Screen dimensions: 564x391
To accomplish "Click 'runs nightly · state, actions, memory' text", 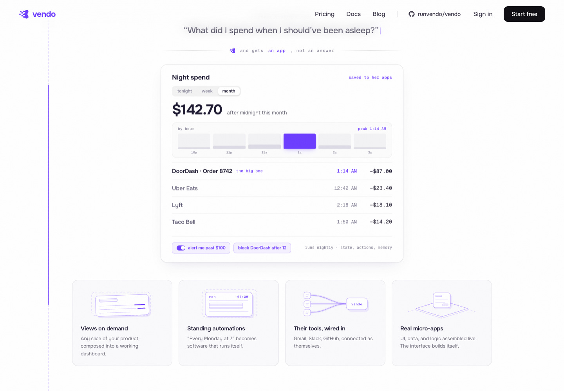I will tap(349, 248).
